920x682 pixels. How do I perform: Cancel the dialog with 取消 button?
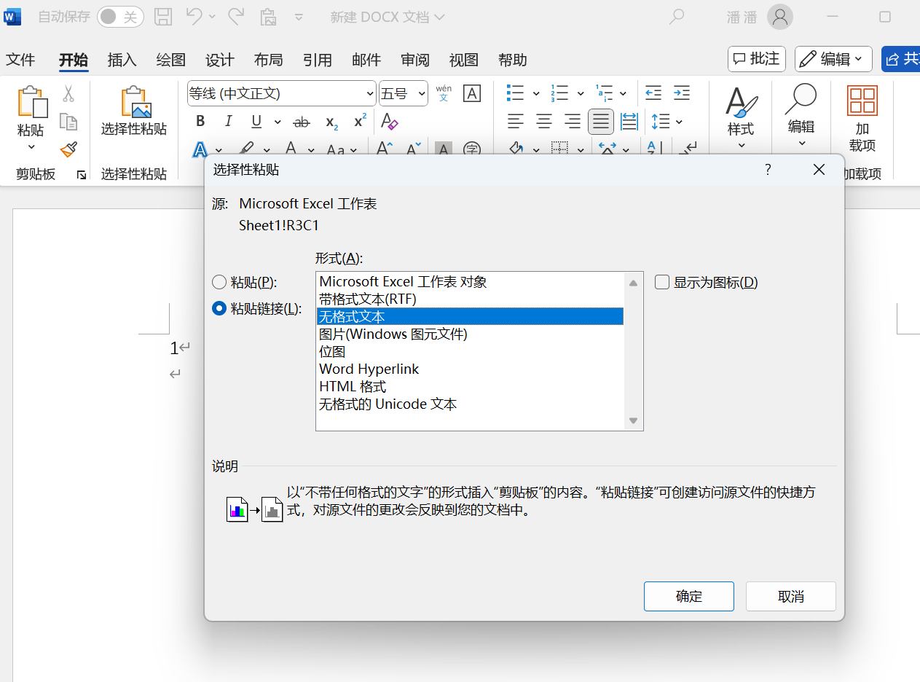point(790,596)
